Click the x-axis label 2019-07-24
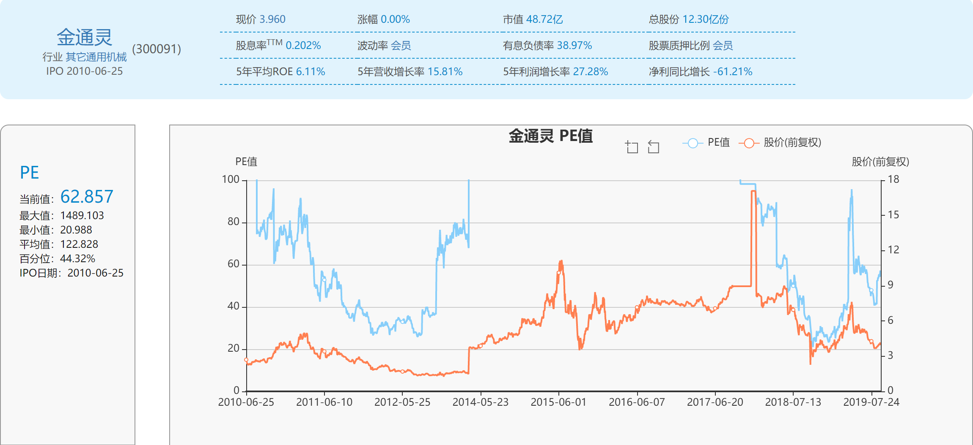Image resolution: width=973 pixels, height=445 pixels. 871,402
